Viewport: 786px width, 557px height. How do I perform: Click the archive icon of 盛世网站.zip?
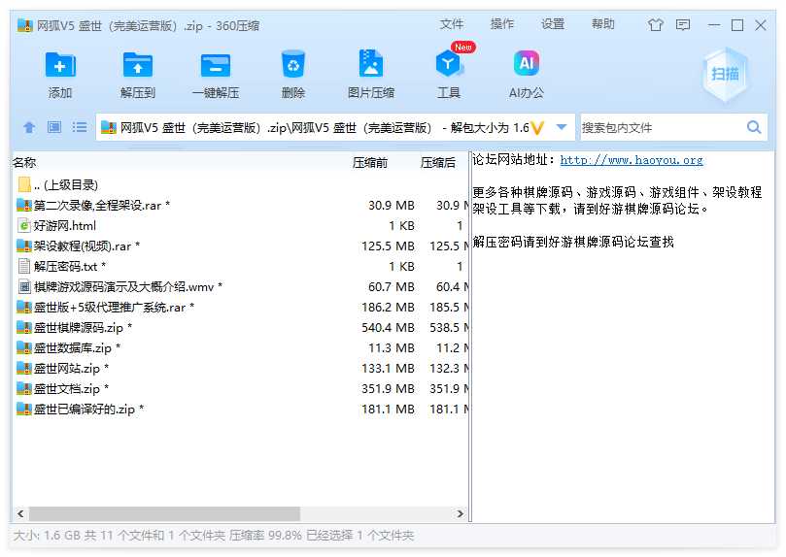coord(24,369)
